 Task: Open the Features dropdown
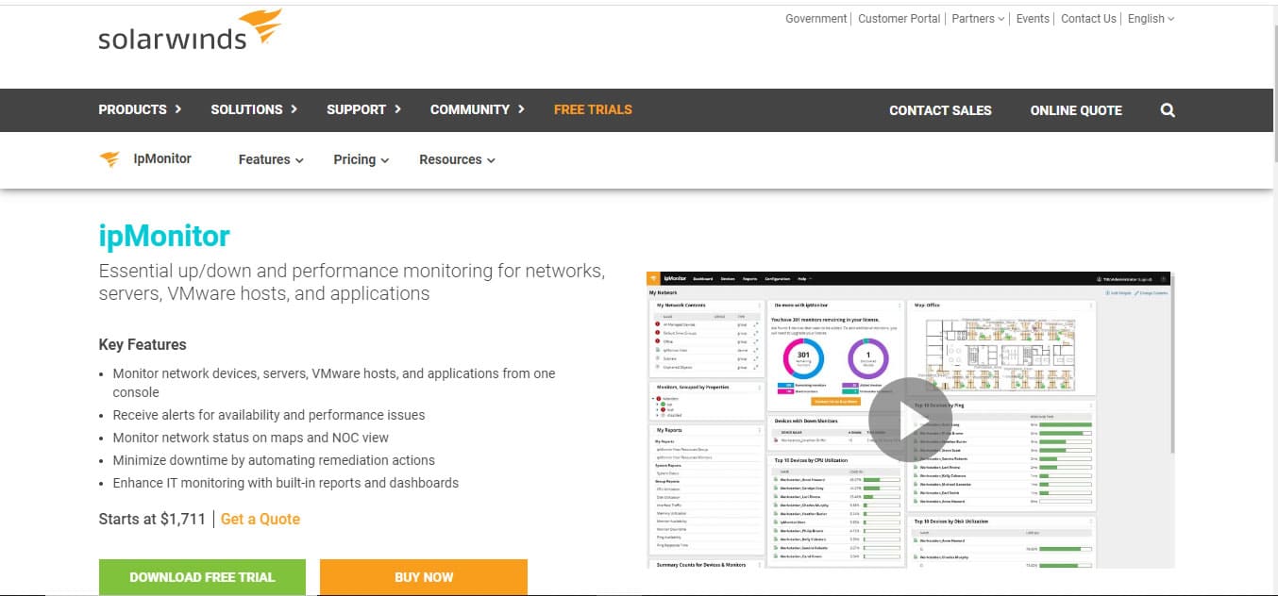coord(271,159)
